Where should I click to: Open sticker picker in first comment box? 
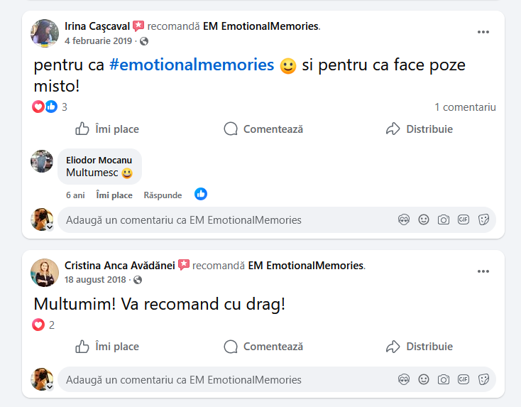483,220
